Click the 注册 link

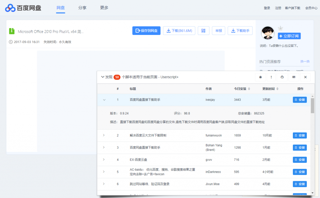coord(278,8)
